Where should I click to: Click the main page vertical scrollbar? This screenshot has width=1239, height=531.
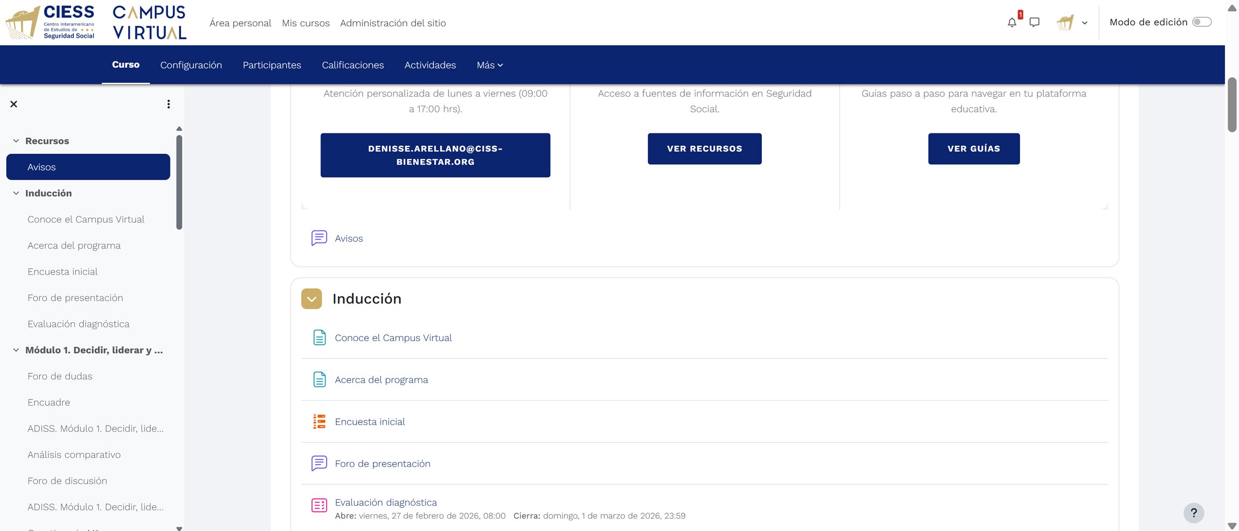(1231, 105)
